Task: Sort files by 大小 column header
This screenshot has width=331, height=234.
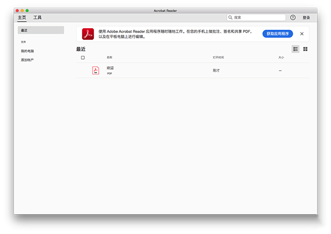Action: pyautogui.click(x=281, y=57)
